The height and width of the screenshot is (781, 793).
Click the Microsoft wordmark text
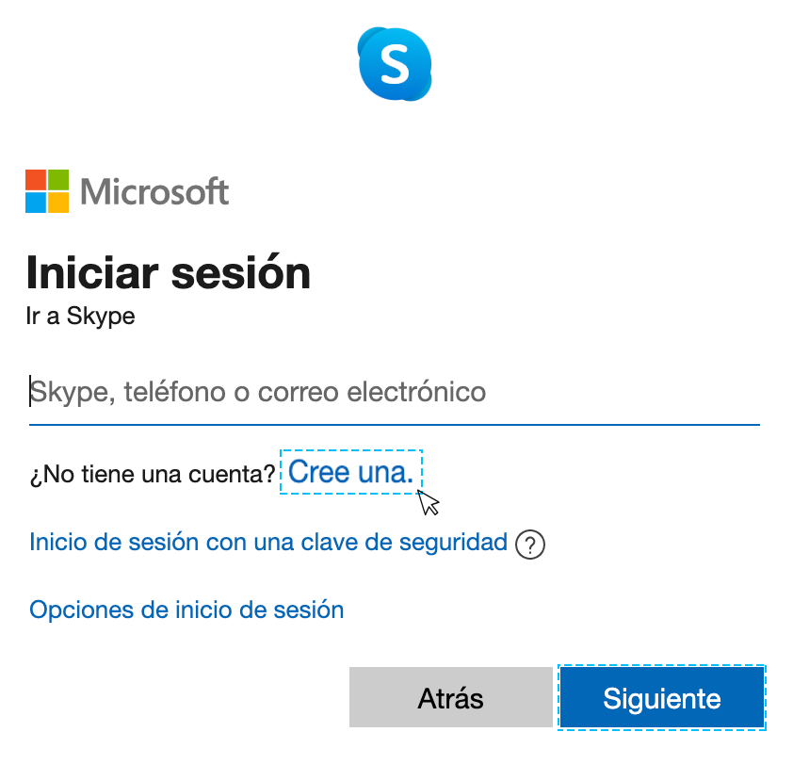155,192
